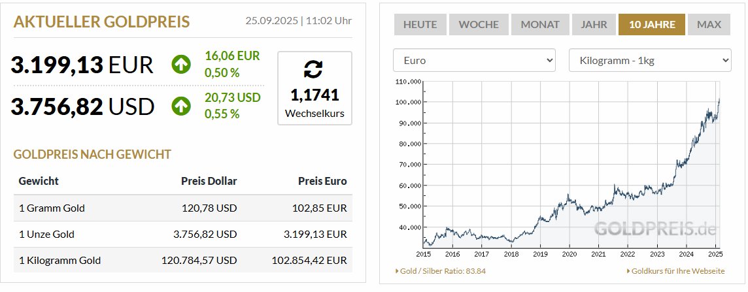Image resolution: width=748 pixels, height=292 pixels.
Task: Click the green up arrow beside USD price
Action: 181,106
